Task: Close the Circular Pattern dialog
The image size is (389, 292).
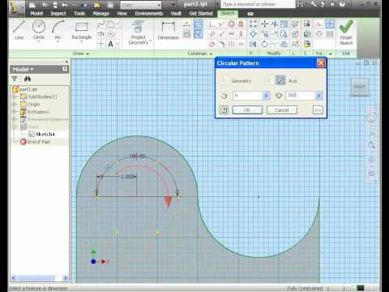Action: (321, 63)
